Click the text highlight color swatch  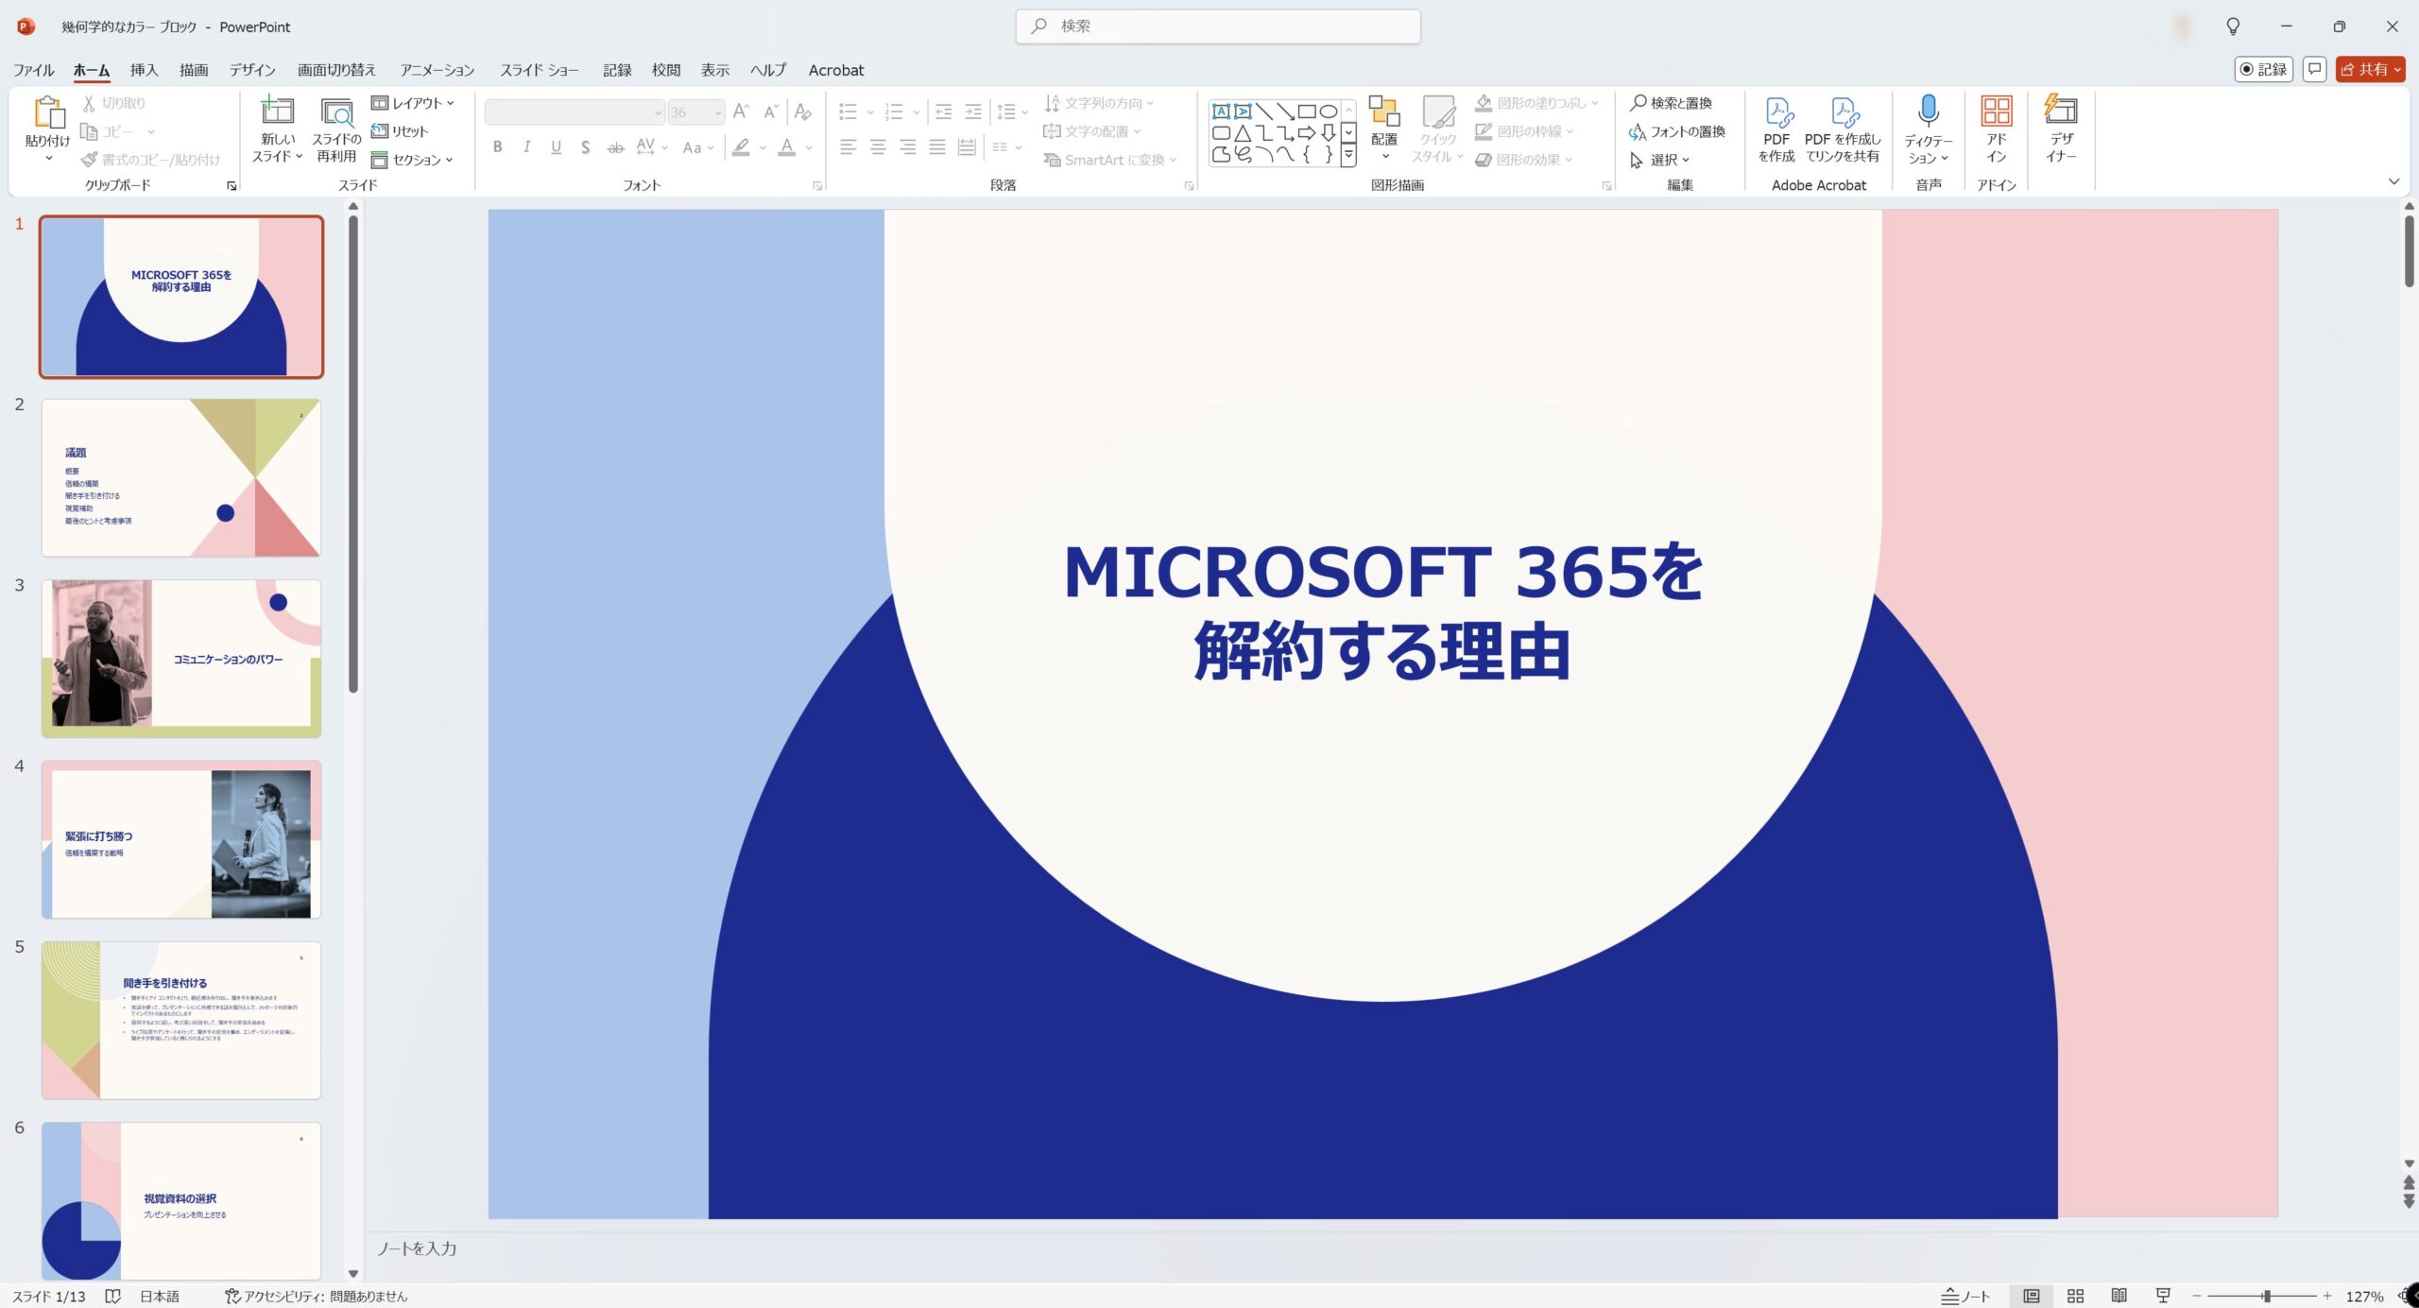pos(741,147)
